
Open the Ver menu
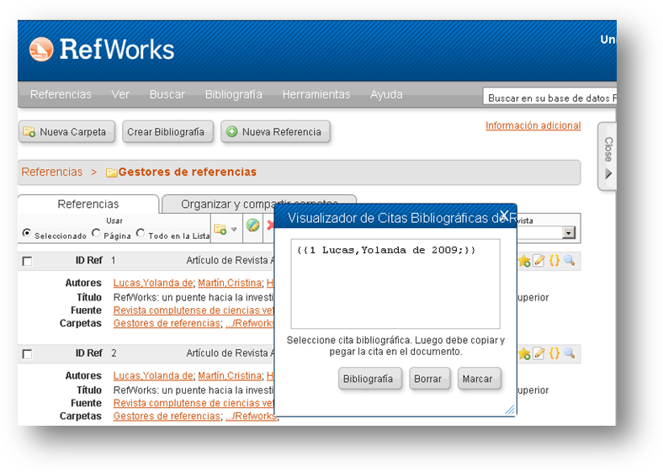tap(120, 94)
